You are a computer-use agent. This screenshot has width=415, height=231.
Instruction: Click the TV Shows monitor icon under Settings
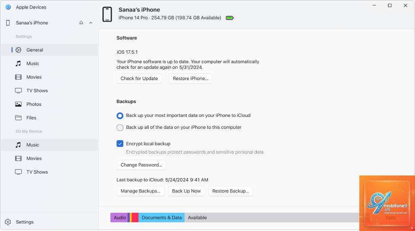point(18,91)
